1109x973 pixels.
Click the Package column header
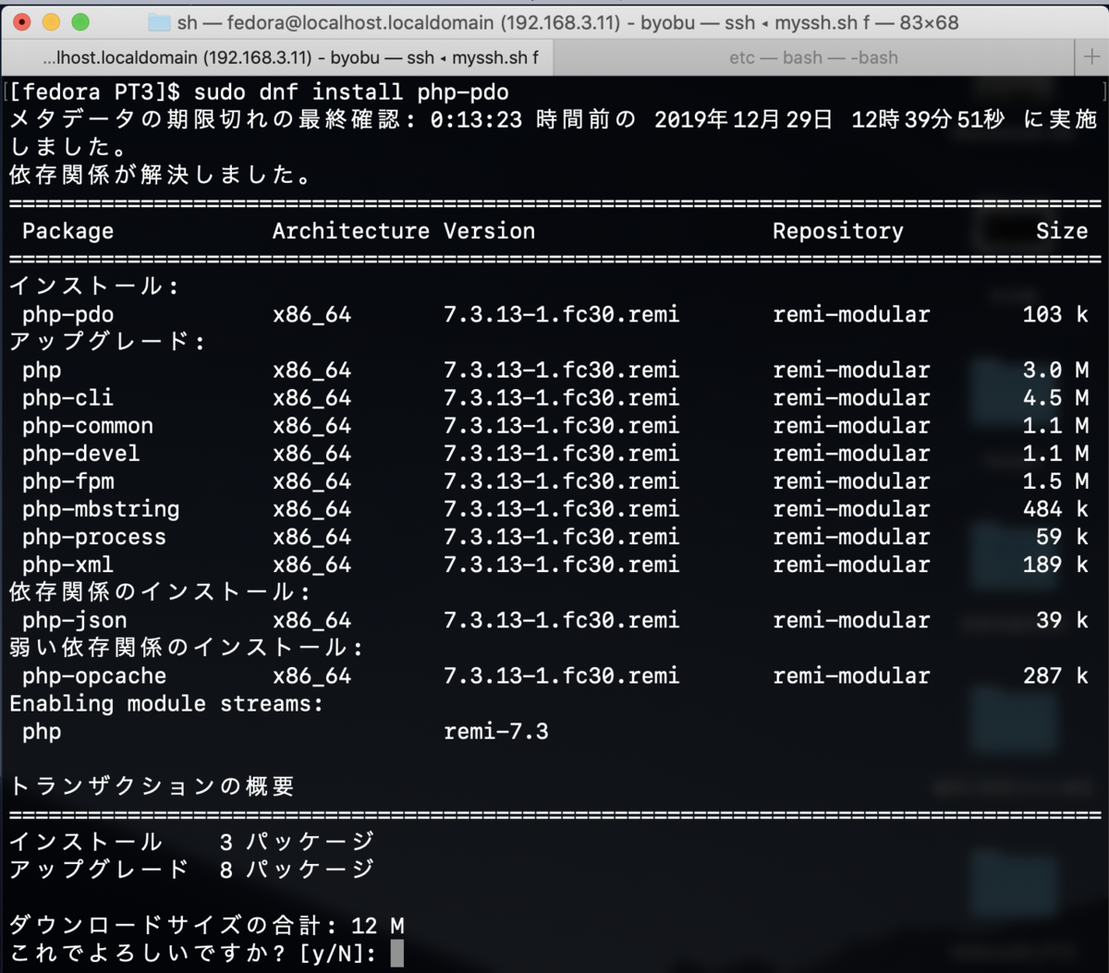[67, 231]
